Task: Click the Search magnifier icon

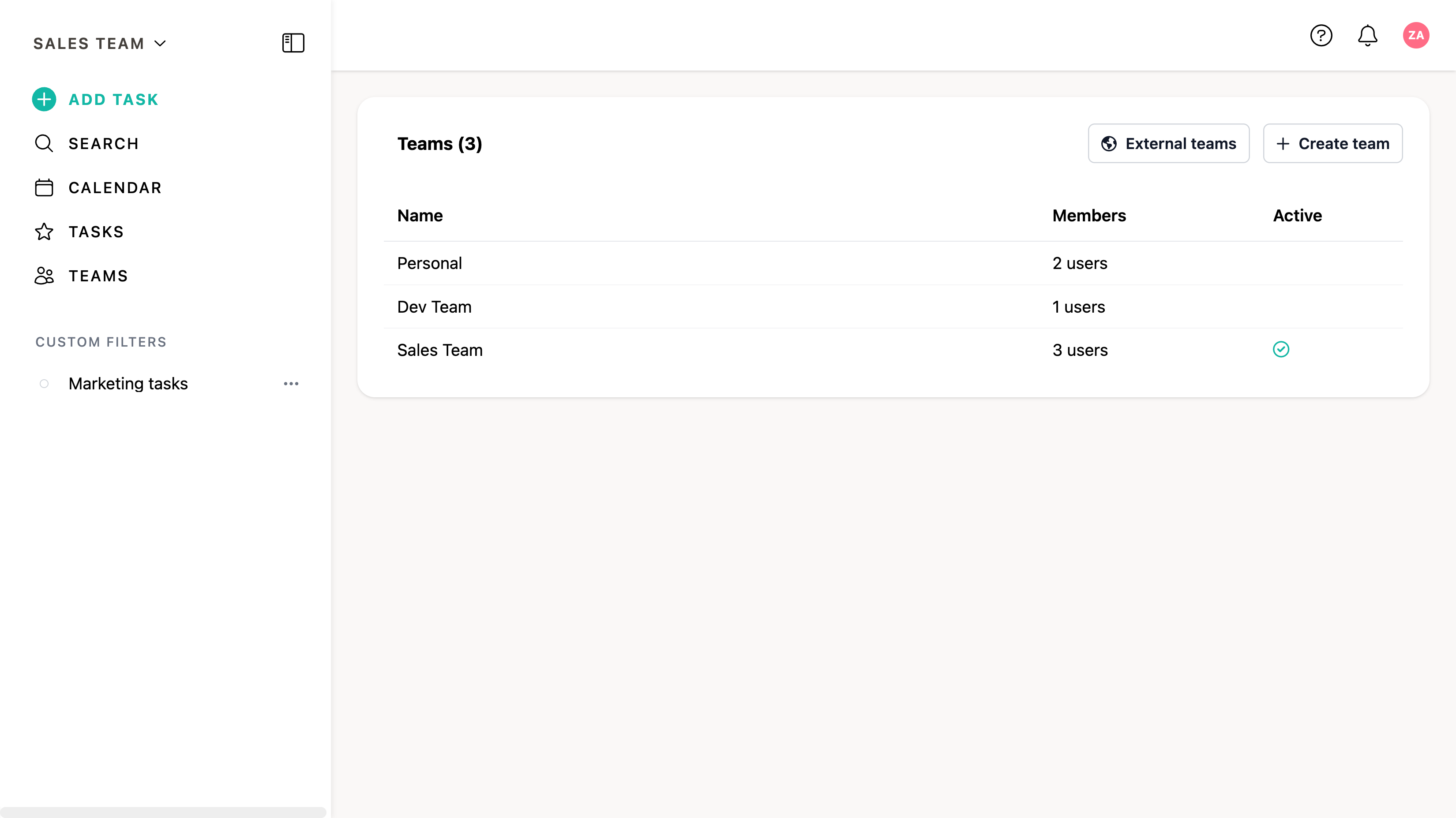Action: tap(44, 143)
